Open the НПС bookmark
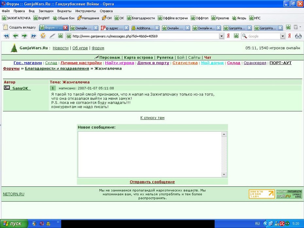 pyautogui.click(x=255, y=18)
